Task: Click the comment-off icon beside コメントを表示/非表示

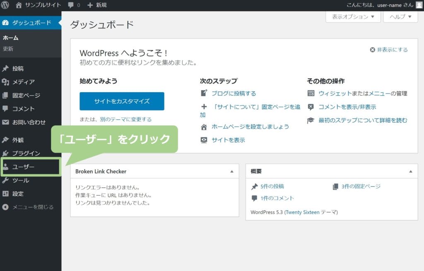Action: (x=311, y=107)
